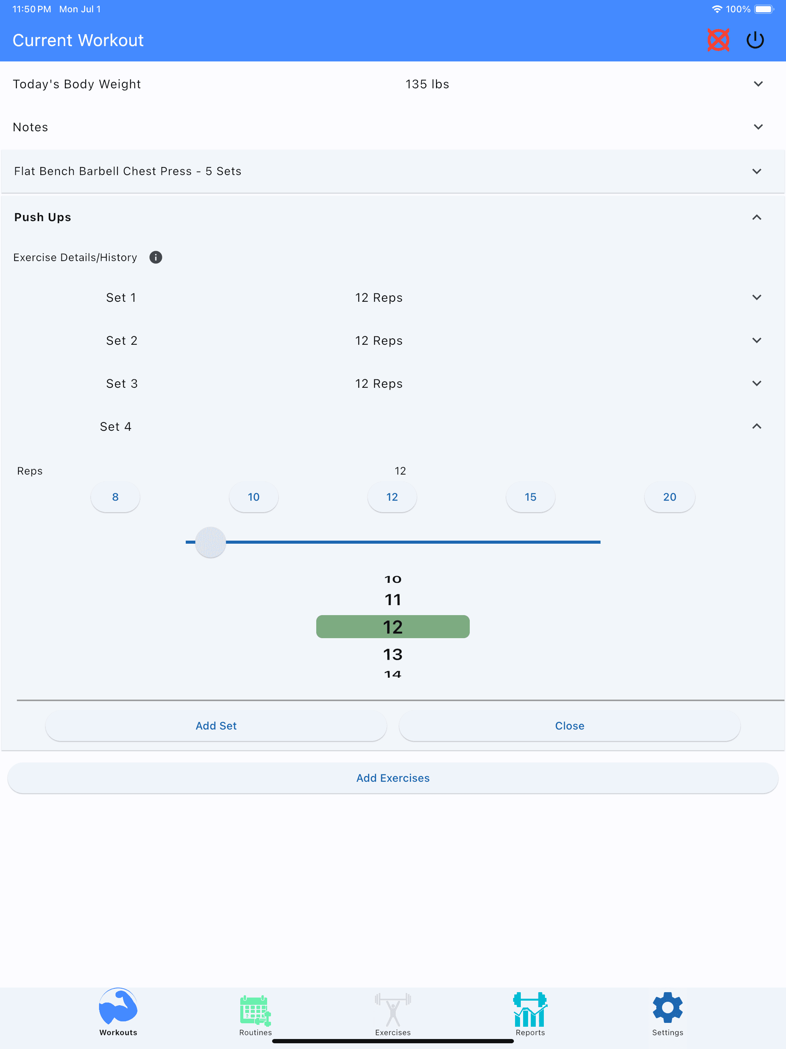Tap the Add Set button
The image size is (786, 1049).
(216, 725)
